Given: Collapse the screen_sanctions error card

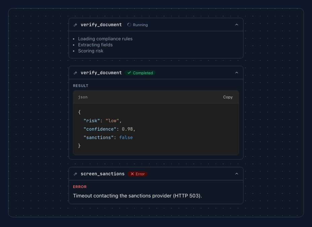Looking at the screenshot, I should point(237,174).
